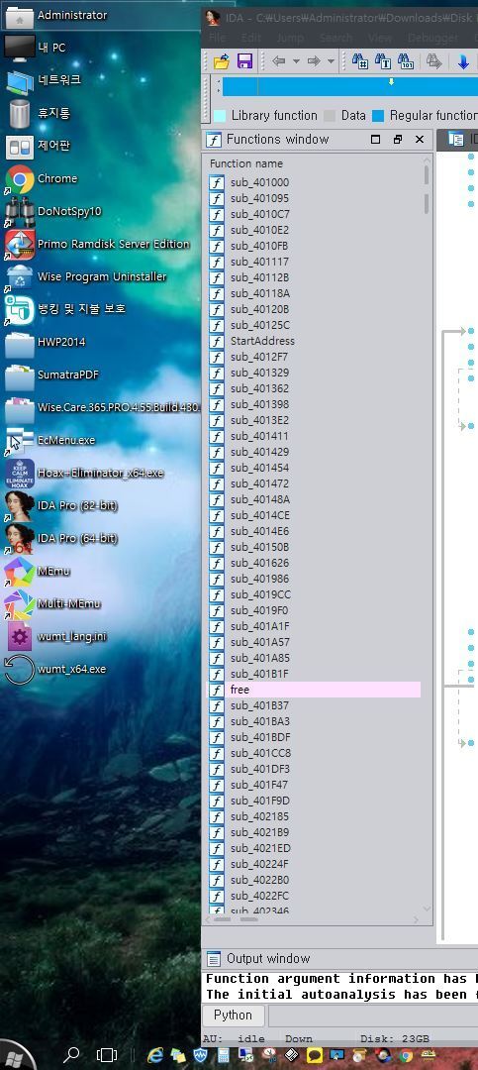
Task: Click the AU: idle status bar entry
Action: coord(234,1039)
